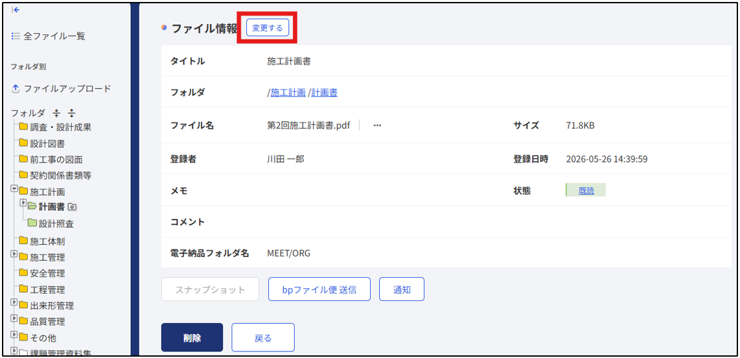The height and width of the screenshot is (358, 740).
Task: Open the ellipsis menu next to 第2回施工計画書.pdf
Action: point(377,126)
